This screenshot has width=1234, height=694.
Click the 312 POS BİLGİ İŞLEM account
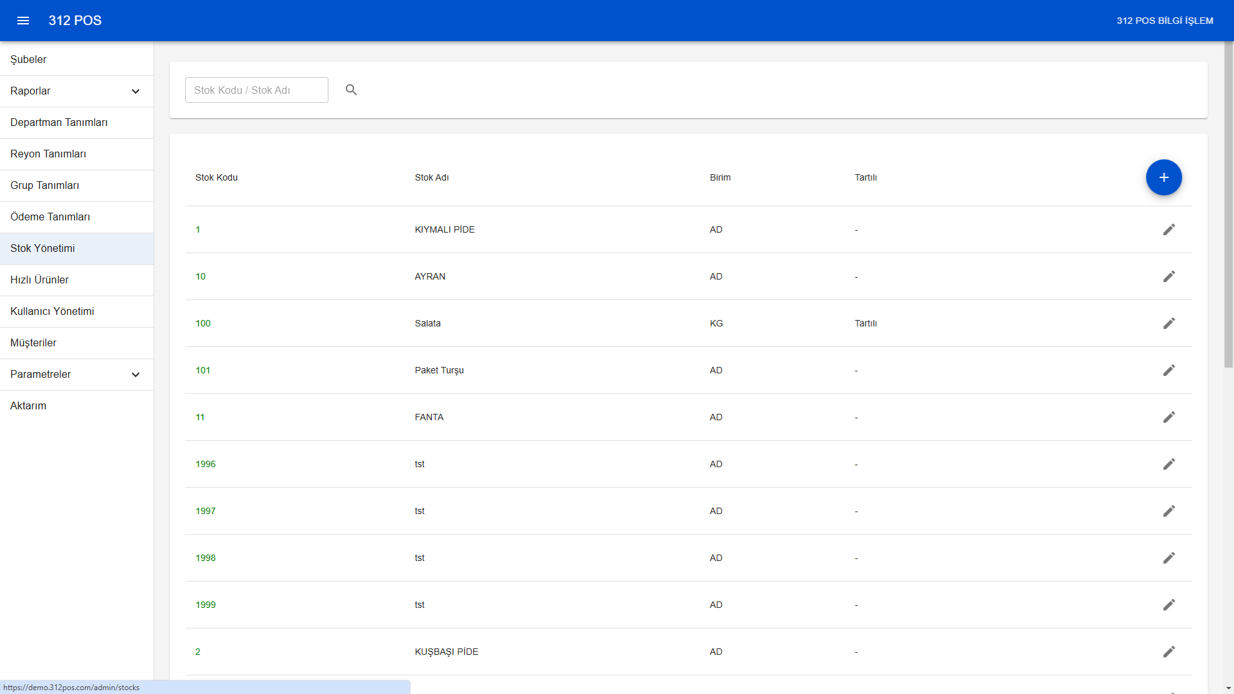pos(1165,21)
